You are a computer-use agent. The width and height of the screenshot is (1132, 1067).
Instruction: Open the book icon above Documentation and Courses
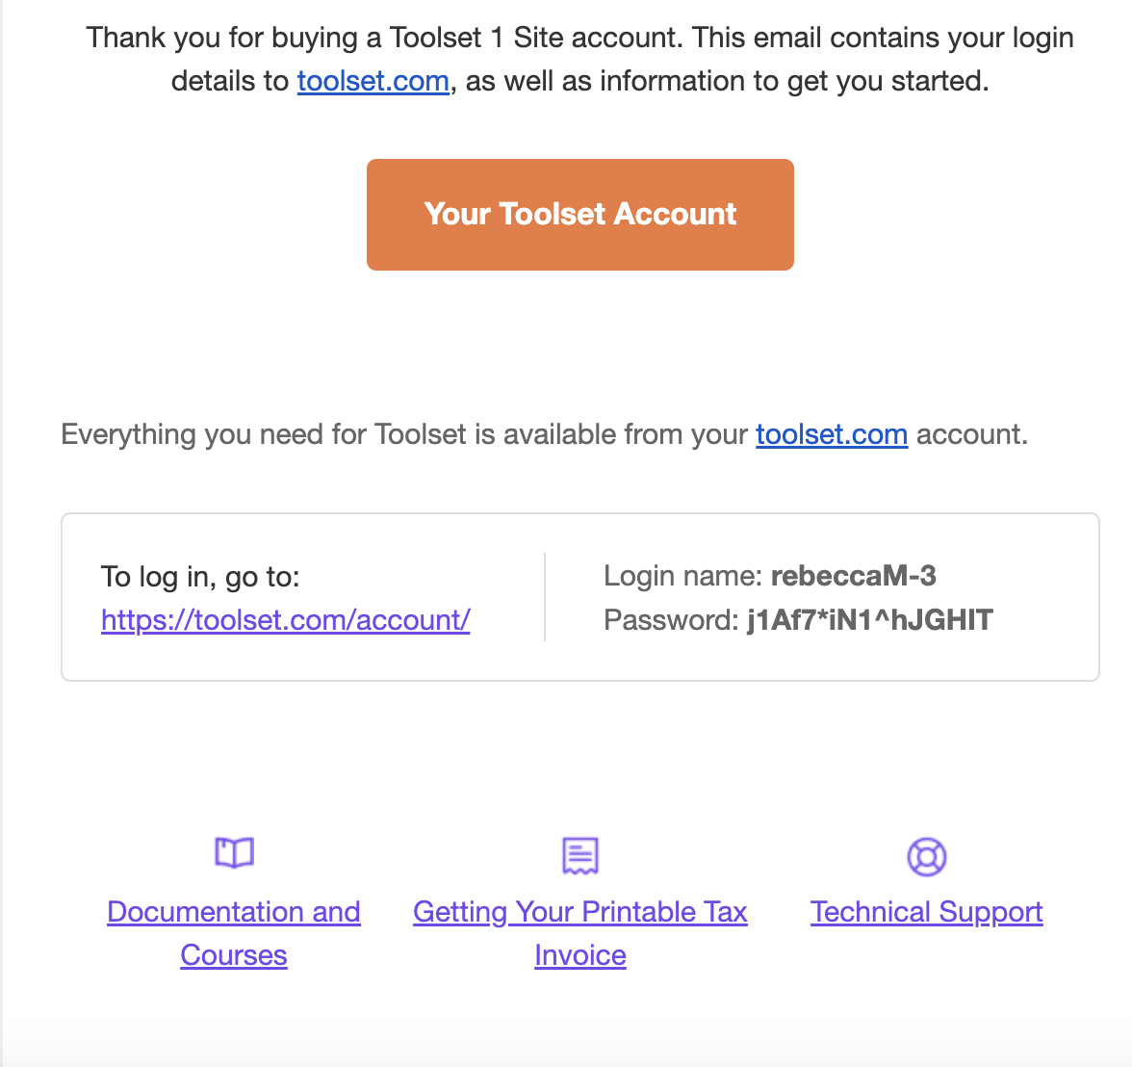[234, 853]
